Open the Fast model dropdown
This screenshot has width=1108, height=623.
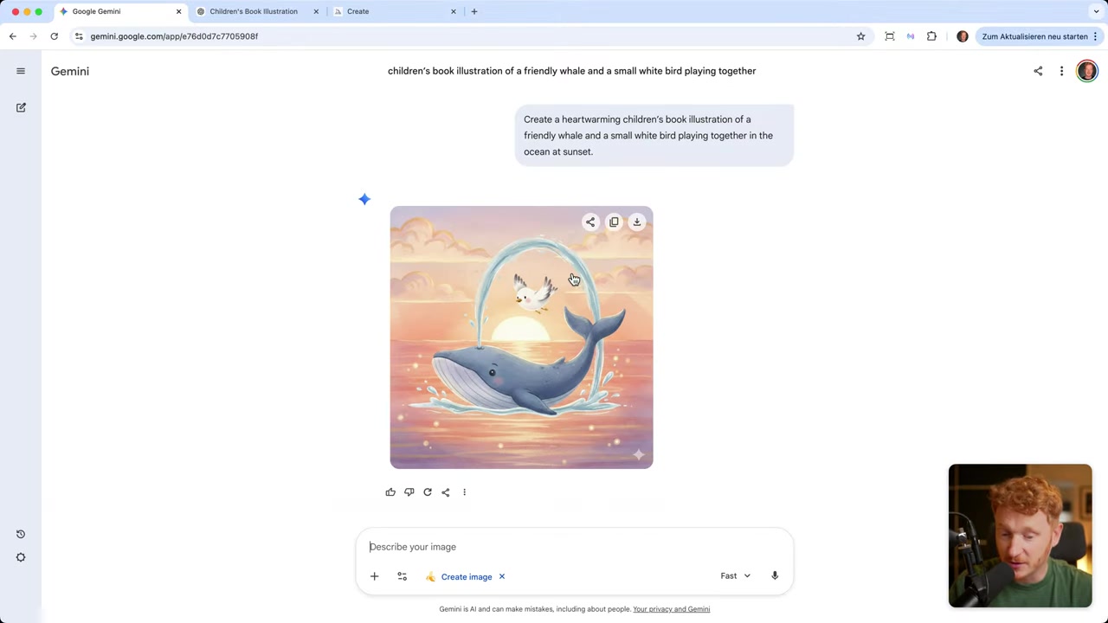tap(736, 576)
